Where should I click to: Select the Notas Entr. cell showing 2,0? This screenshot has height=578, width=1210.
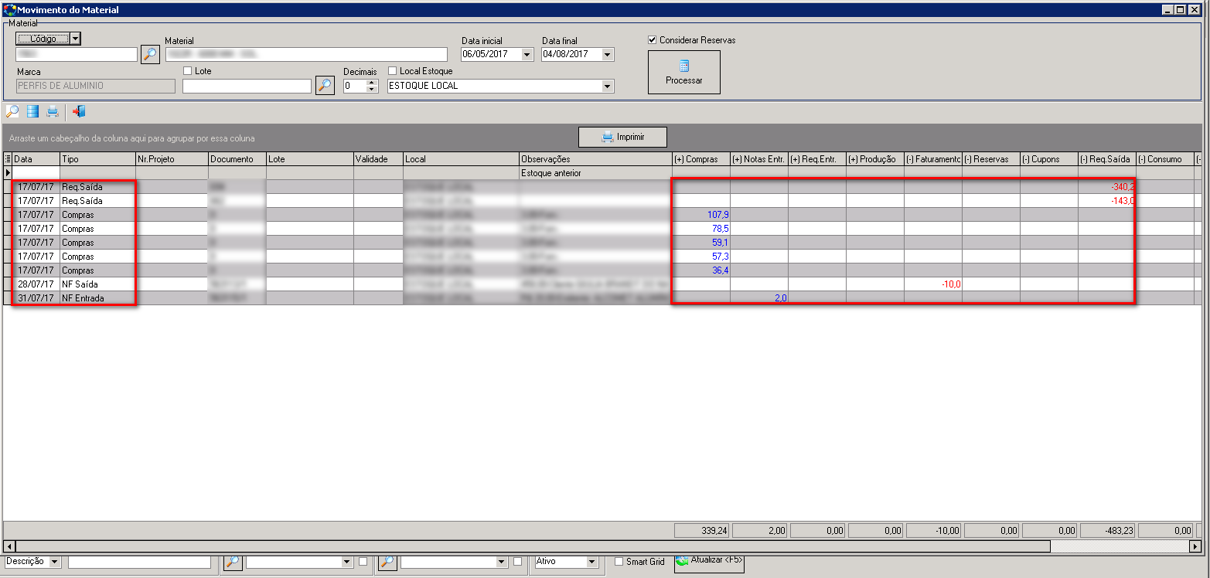(x=758, y=298)
